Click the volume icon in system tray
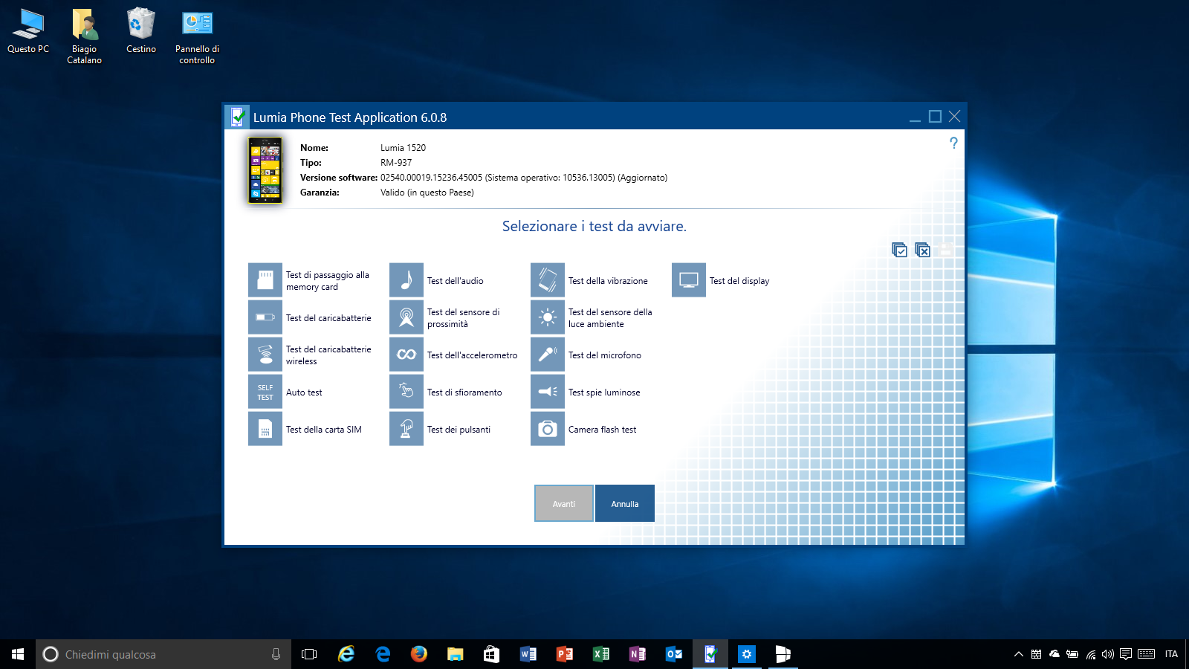The image size is (1189, 669). point(1108,654)
